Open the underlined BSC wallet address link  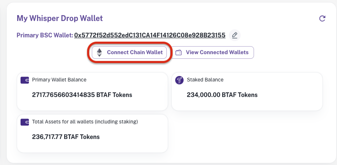click(x=150, y=35)
